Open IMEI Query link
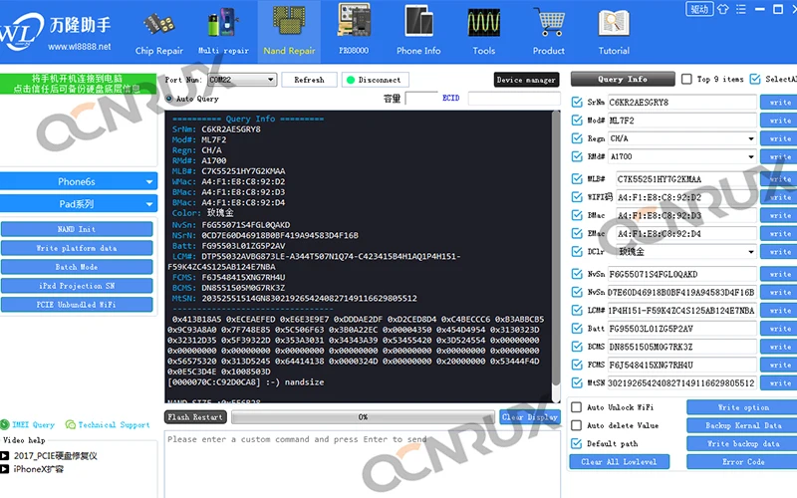The height and width of the screenshot is (498, 797). click(28, 424)
